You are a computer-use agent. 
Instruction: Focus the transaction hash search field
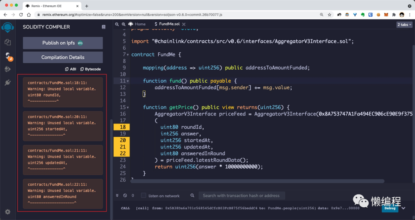pos(242,196)
